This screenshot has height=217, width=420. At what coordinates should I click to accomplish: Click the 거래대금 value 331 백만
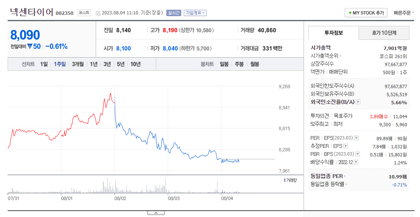point(272,49)
